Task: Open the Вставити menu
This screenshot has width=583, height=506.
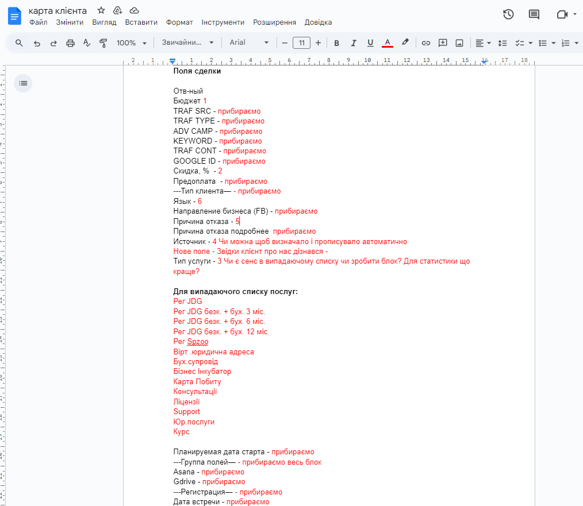Action: (141, 22)
